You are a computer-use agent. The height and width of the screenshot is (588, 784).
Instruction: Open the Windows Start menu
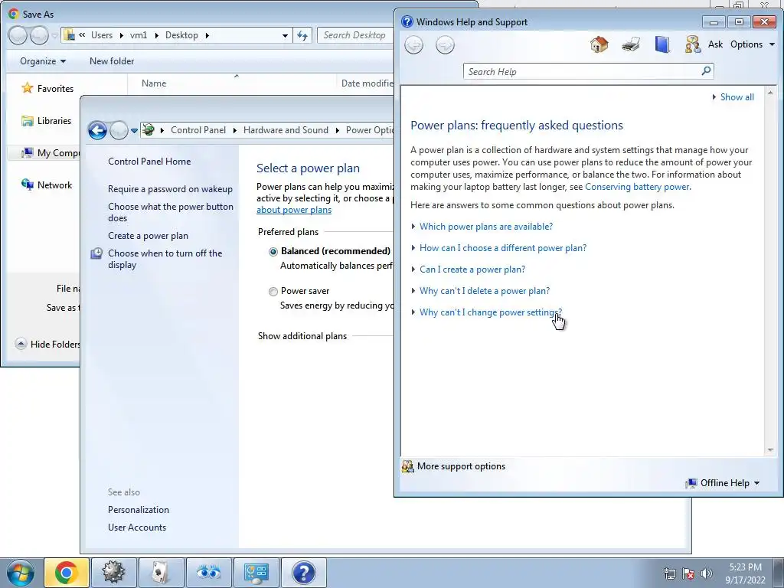coord(20,573)
